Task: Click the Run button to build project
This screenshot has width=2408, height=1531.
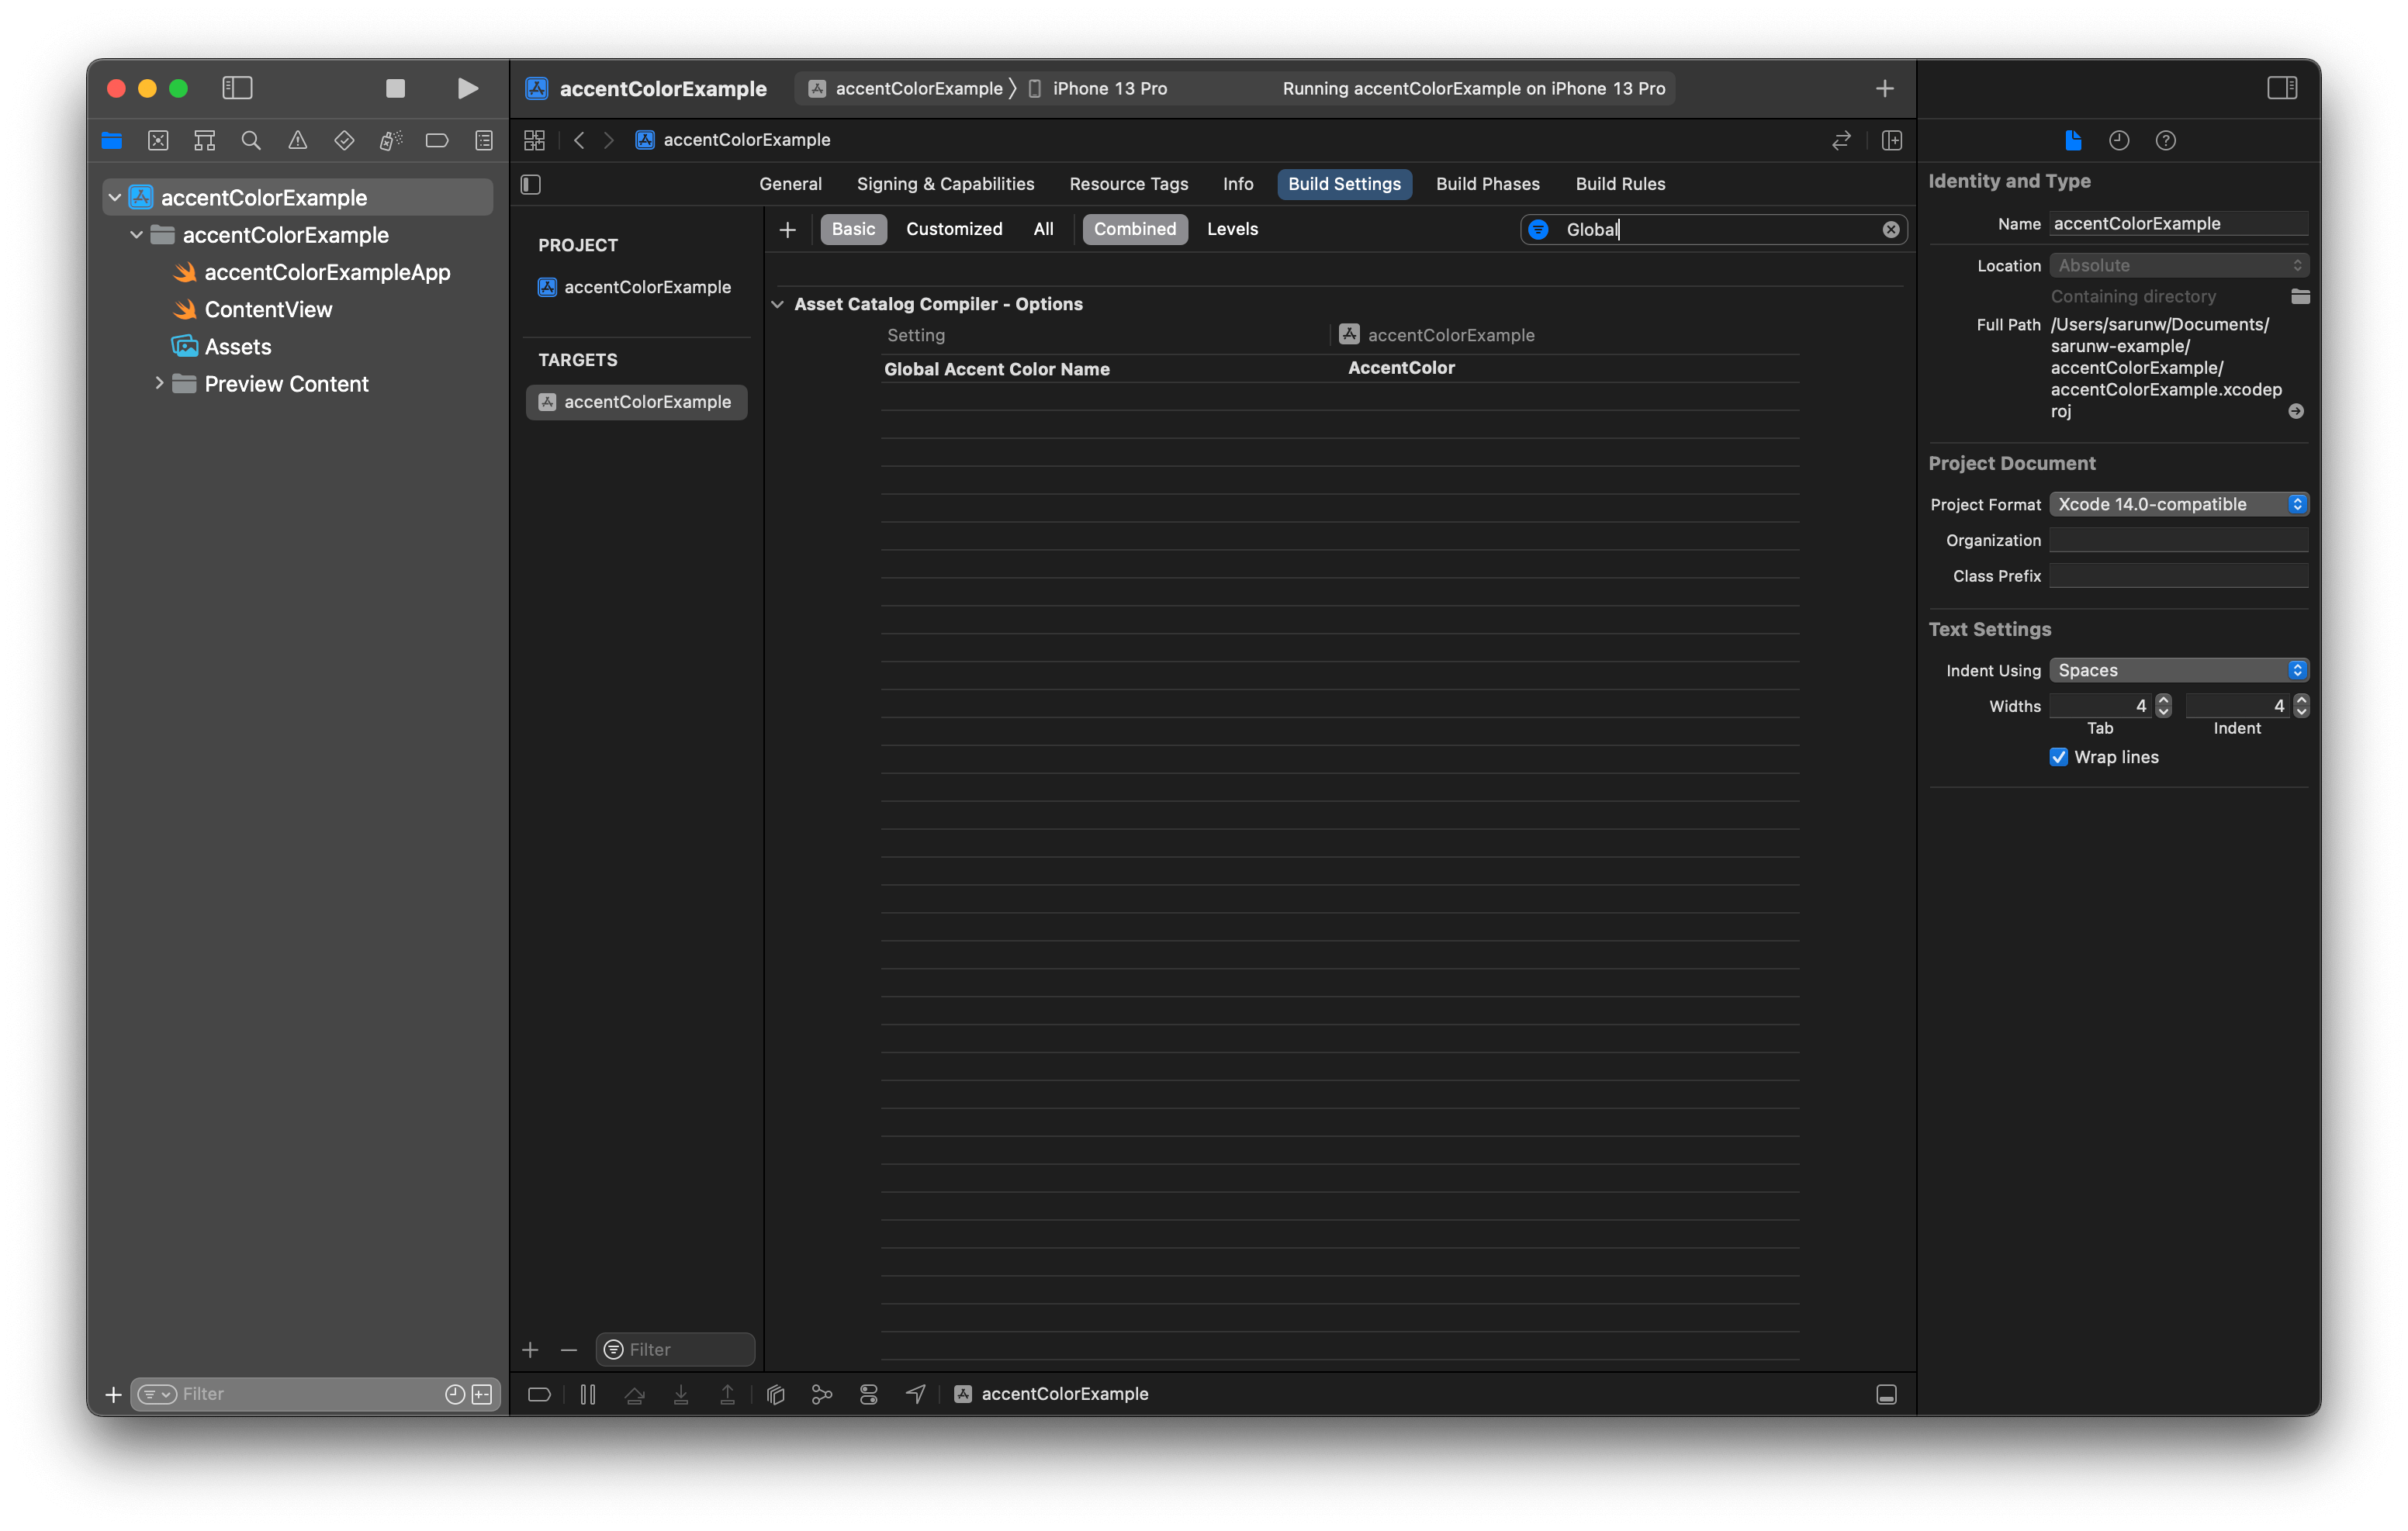Action: tap(463, 86)
